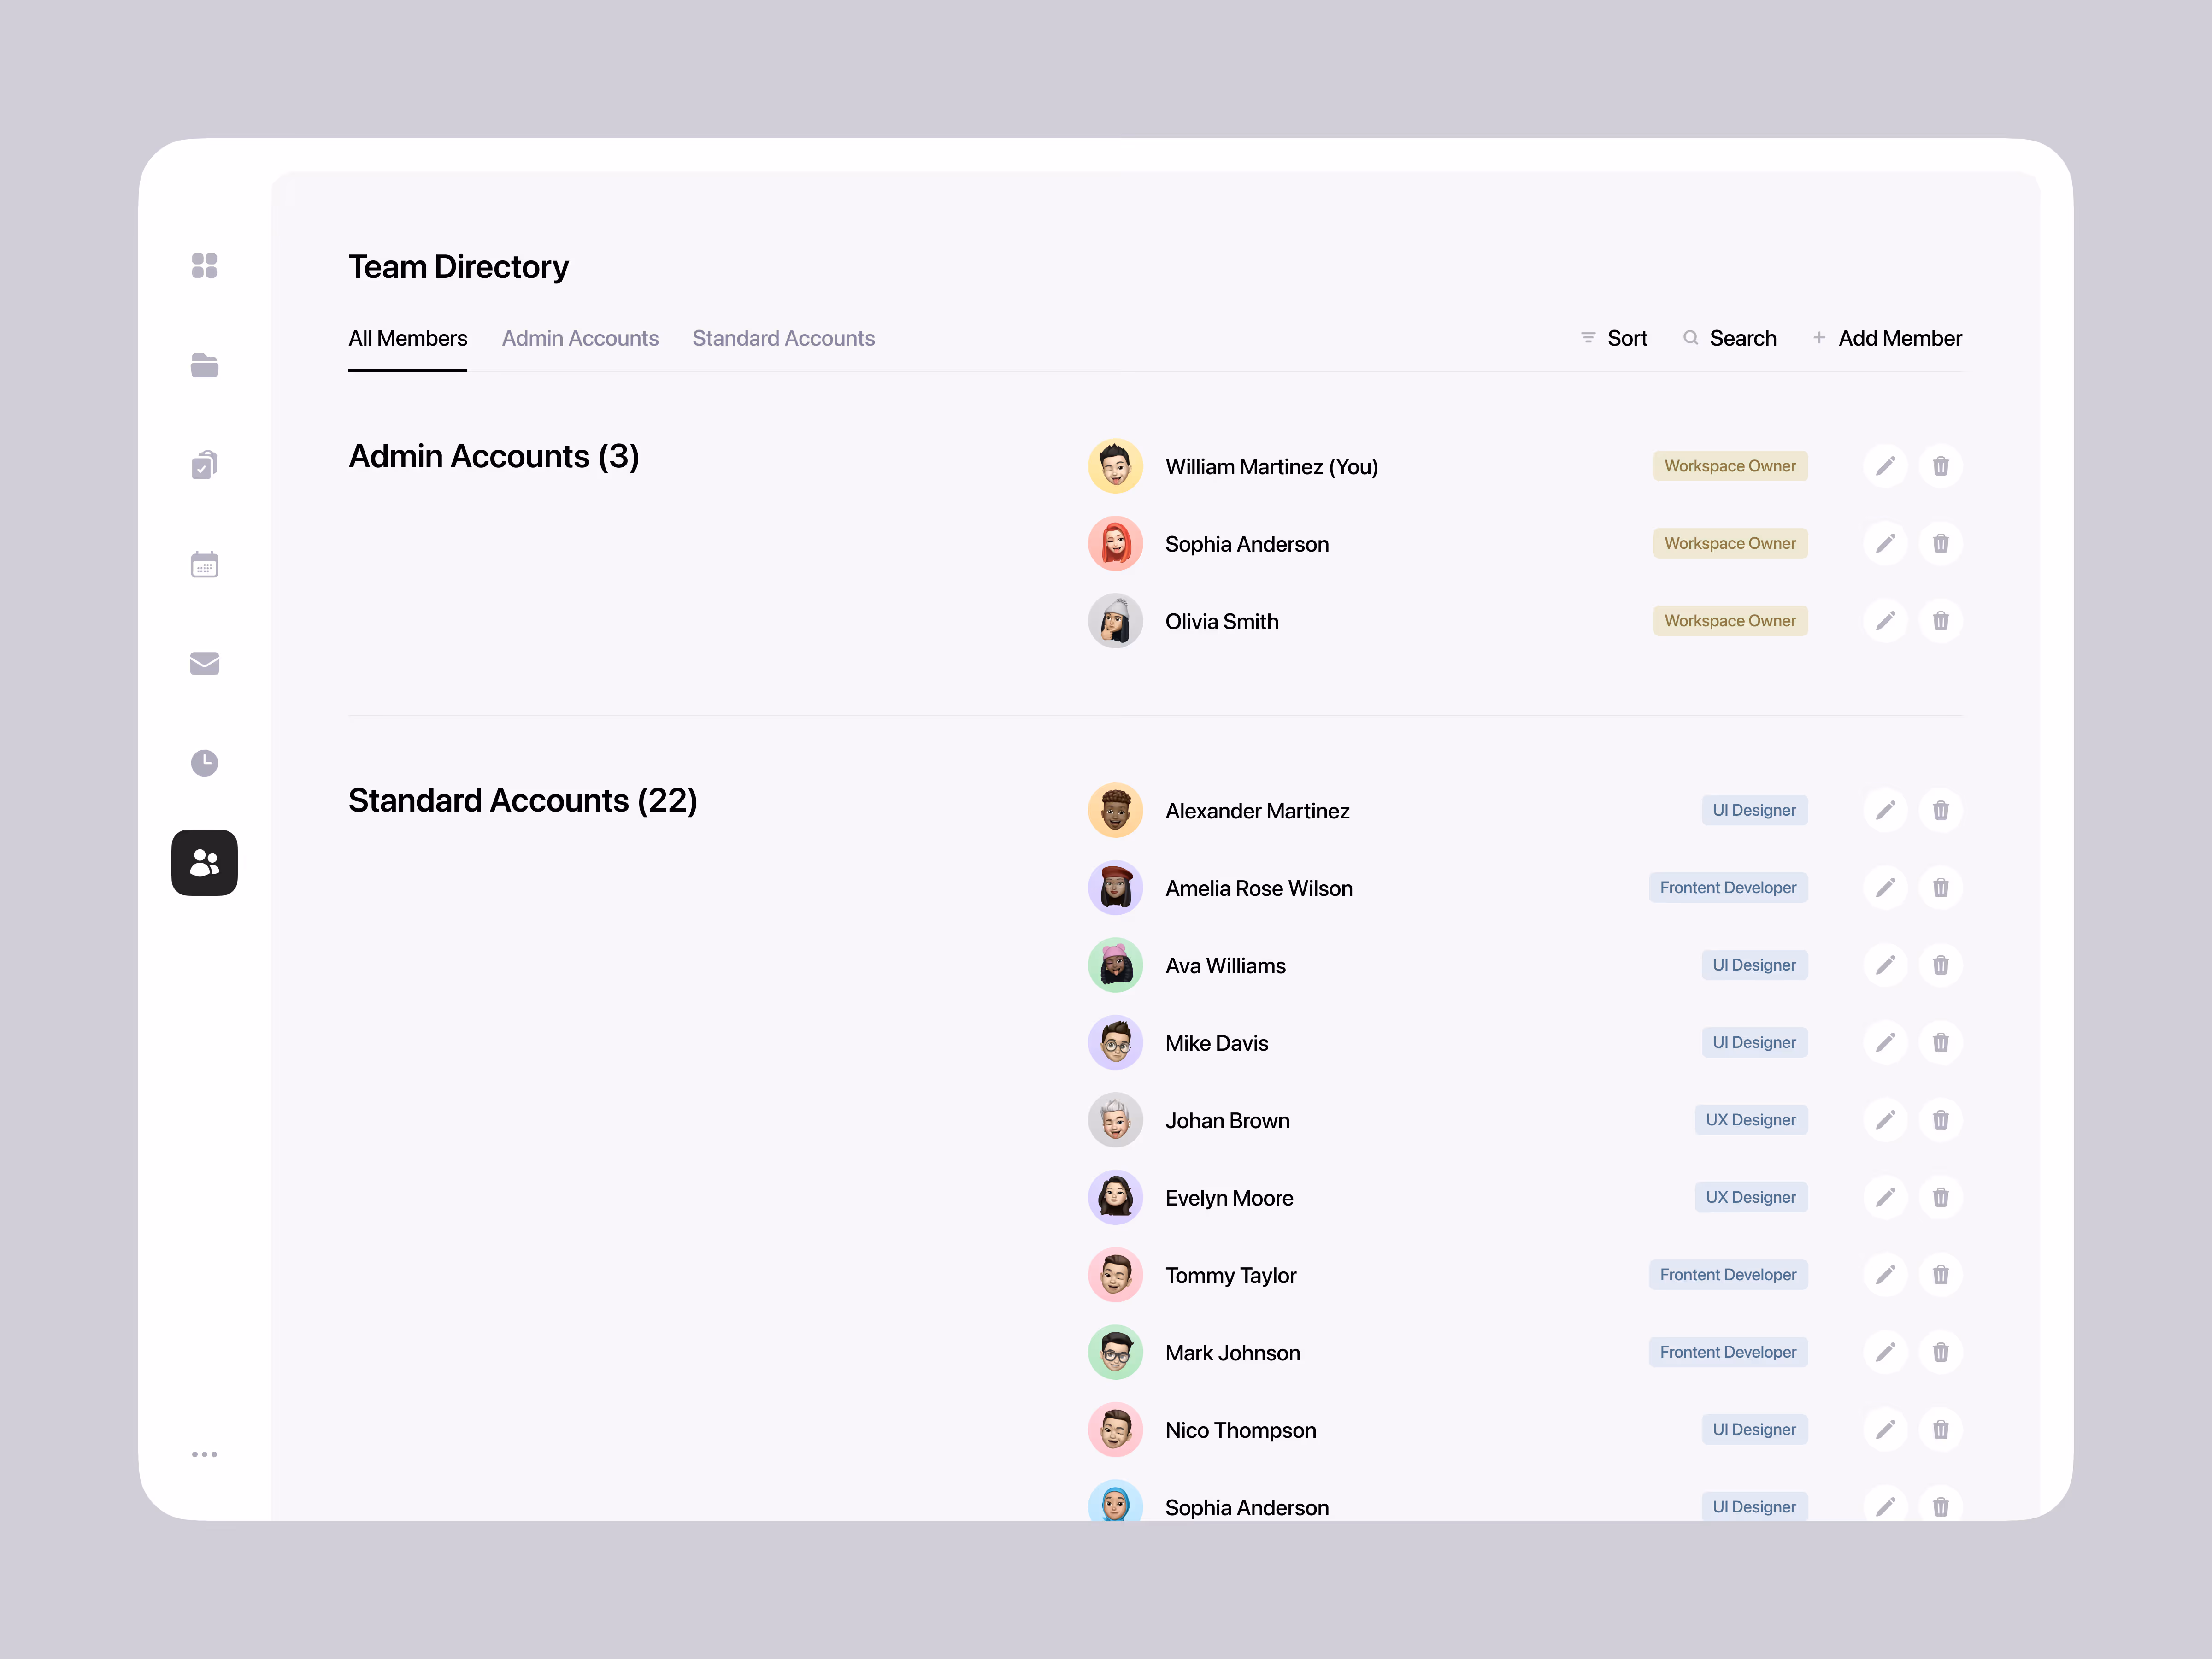Switch to the Standard Accounts tab
Screen dimensions: 2212x1659
(x=783, y=338)
